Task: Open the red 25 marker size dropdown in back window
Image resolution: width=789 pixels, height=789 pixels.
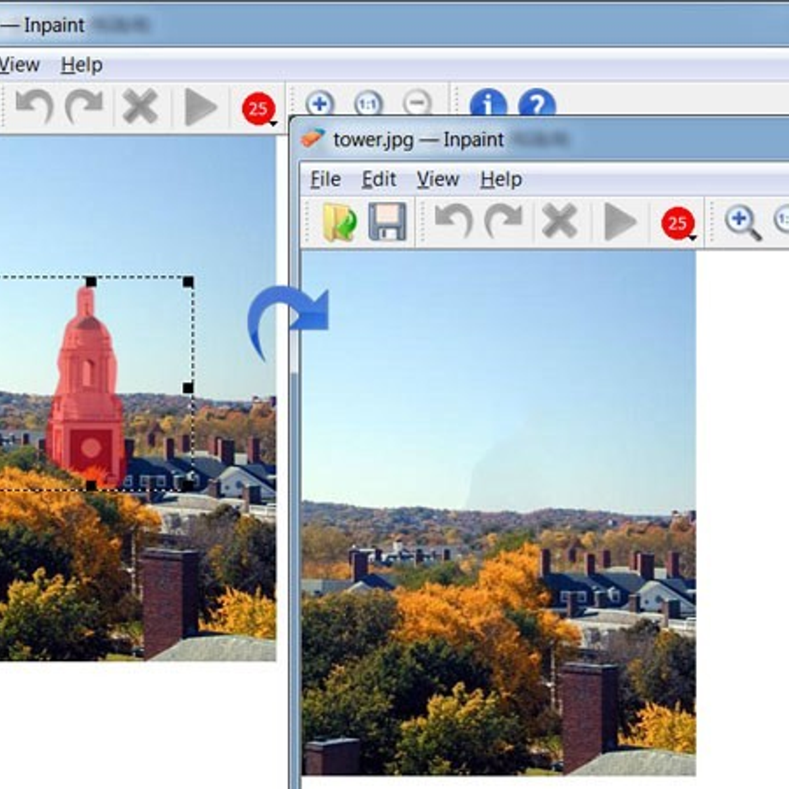Action: point(260,110)
